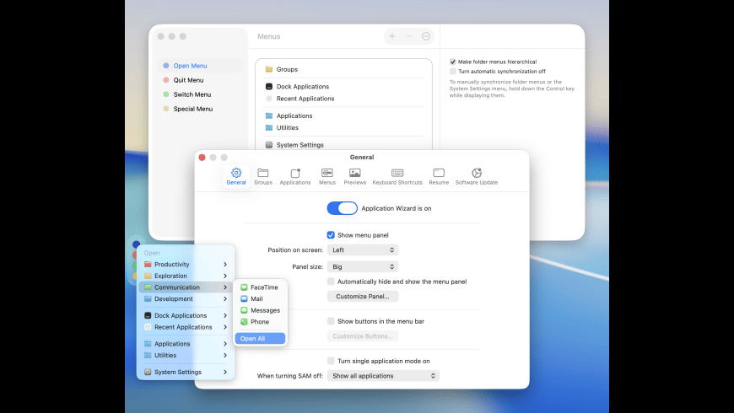Click the green dot icon beside Switch Menu
Image resolution: width=734 pixels, height=413 pixels.
165,94
